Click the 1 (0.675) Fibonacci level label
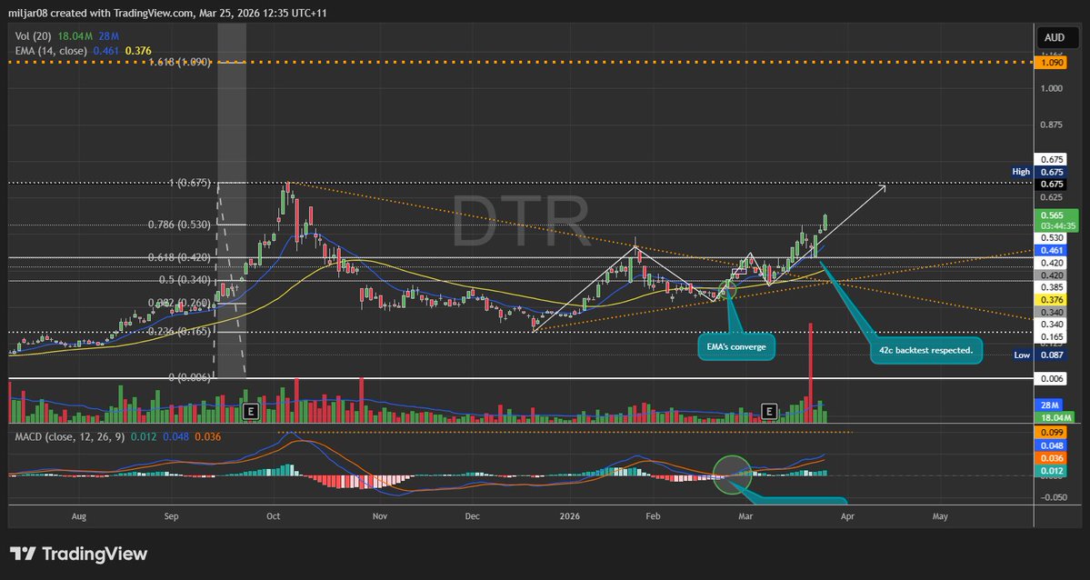 (x=190, y=183)
